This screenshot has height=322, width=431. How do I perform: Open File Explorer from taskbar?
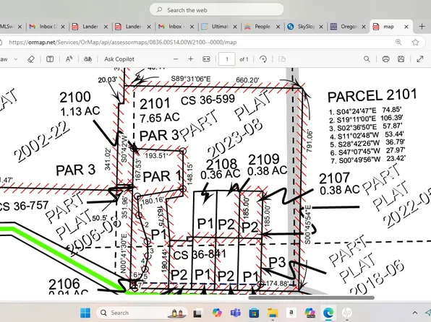click(x=273, y=313)
